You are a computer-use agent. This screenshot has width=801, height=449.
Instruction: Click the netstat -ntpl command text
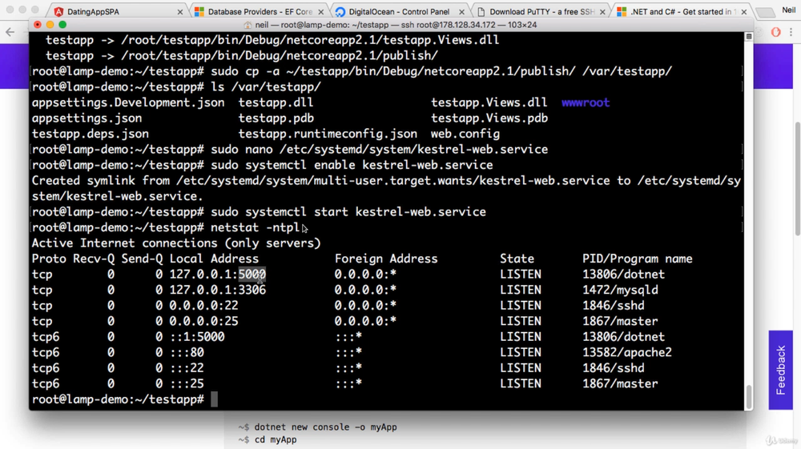point(256,227)
